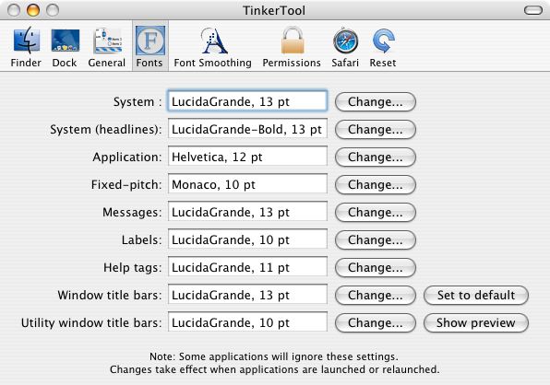This screenshot has width=550, height=385.
Task: Click the System font text field
Action: point(247,101)
